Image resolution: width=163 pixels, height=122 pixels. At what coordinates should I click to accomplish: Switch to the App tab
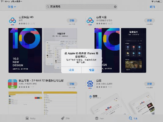coord(99,118)
